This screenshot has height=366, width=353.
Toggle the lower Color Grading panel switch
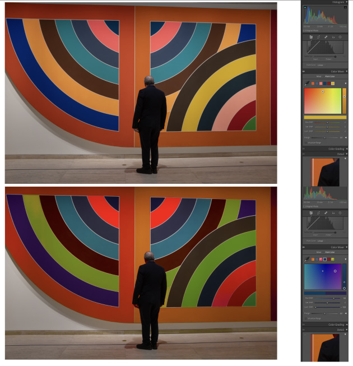(304, 325)
